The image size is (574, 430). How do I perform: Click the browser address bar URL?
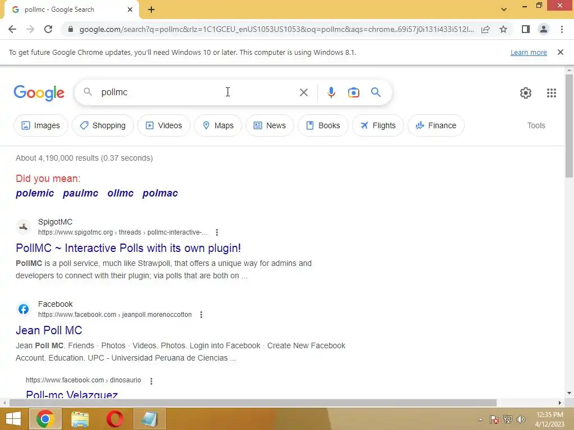276,29
